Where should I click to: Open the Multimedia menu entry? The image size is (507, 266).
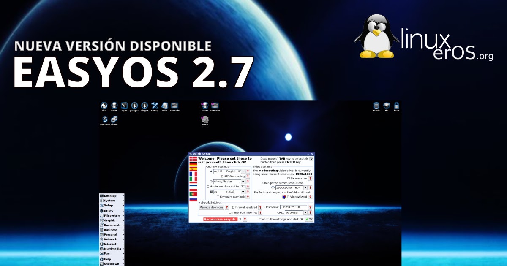pyautogui.click(x=111, y=249)
